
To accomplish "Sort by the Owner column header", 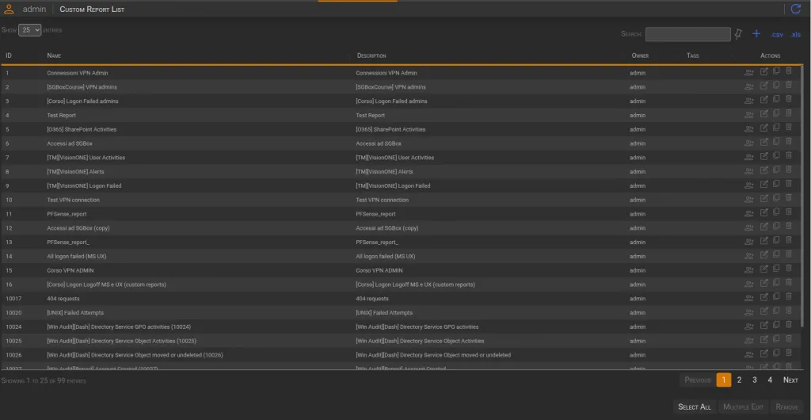I will (x=640, y=55).
